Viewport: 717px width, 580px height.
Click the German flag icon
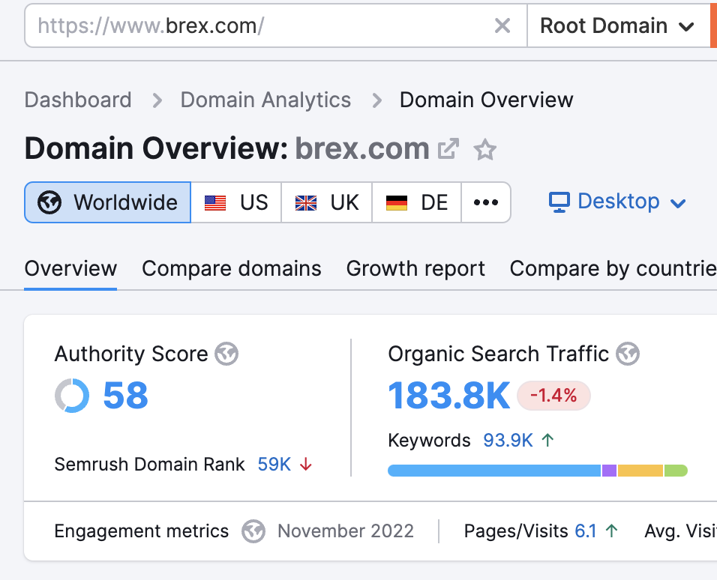tap(397, 202)
